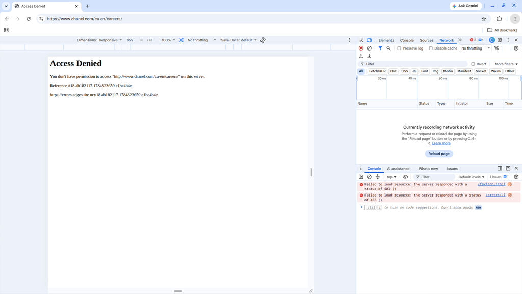Select the Img filter chip

click(x=435, y=71)
